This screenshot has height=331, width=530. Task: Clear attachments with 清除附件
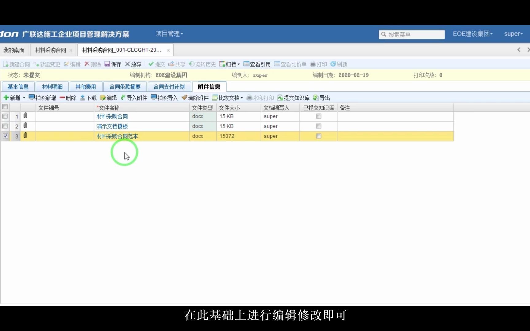195,98
